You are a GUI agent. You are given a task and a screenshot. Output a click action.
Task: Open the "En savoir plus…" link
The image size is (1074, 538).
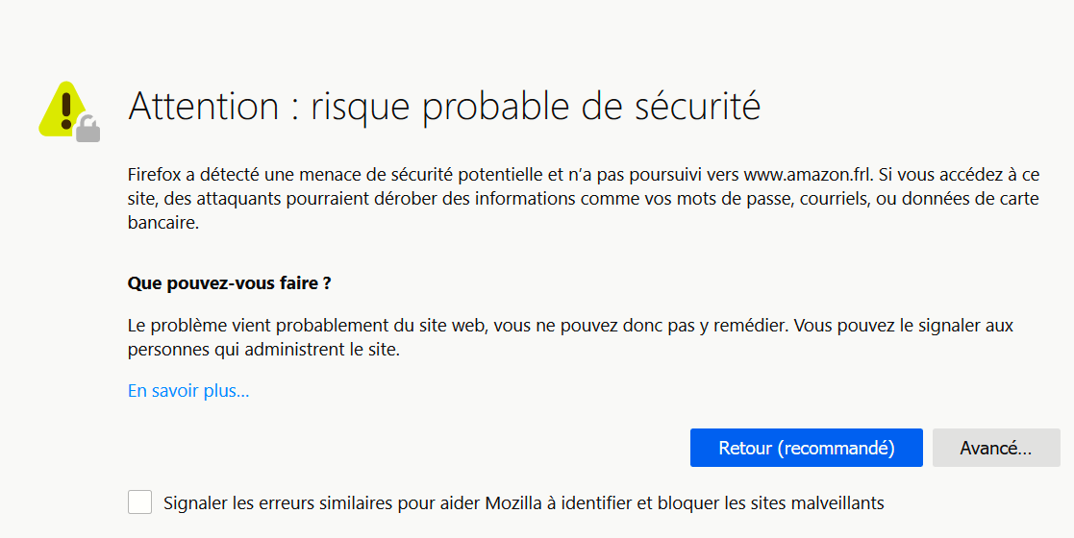click(x=188, y=391)
